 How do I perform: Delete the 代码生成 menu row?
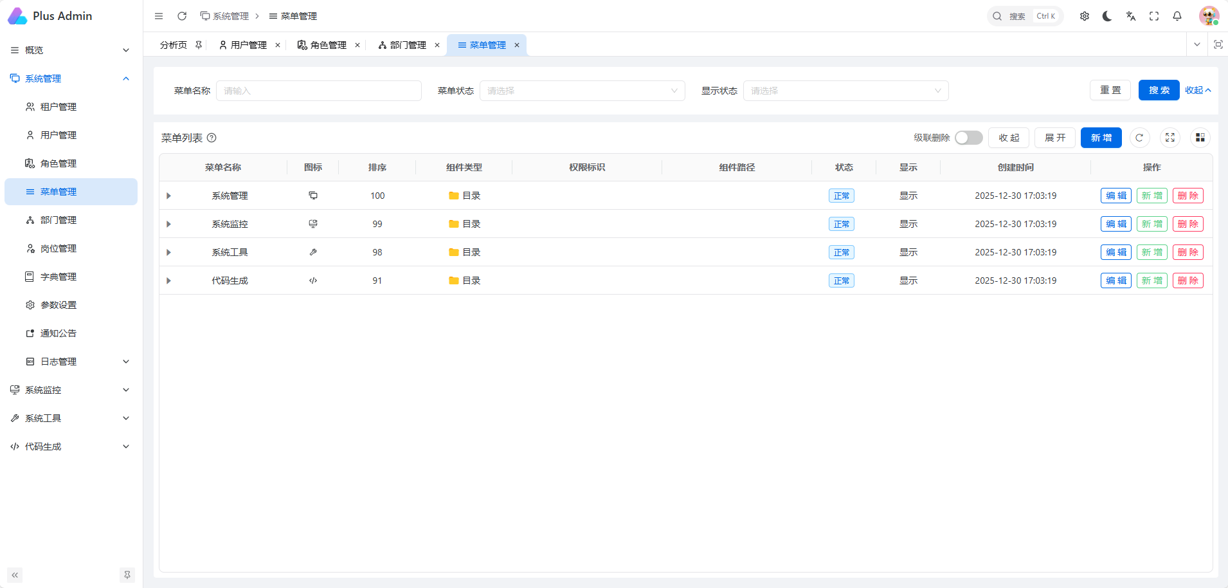(x=1187, y=280)
